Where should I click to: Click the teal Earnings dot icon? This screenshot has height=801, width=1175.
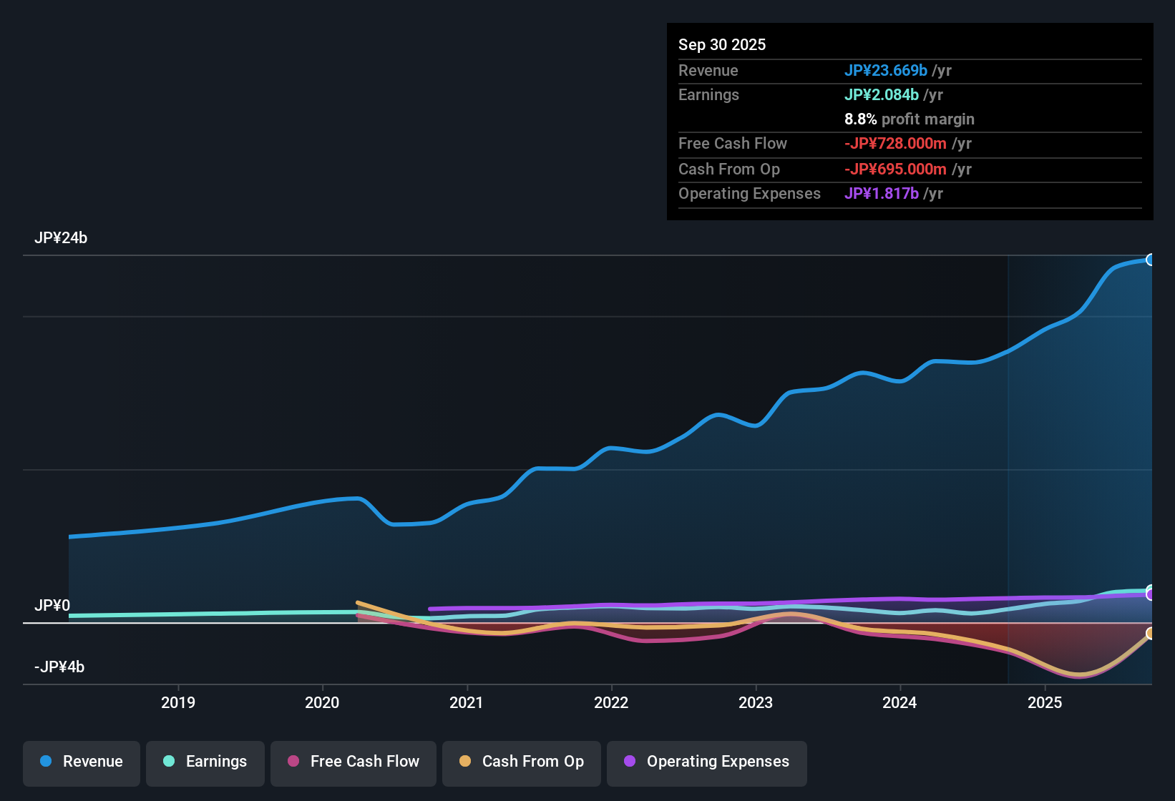(169, 762)
